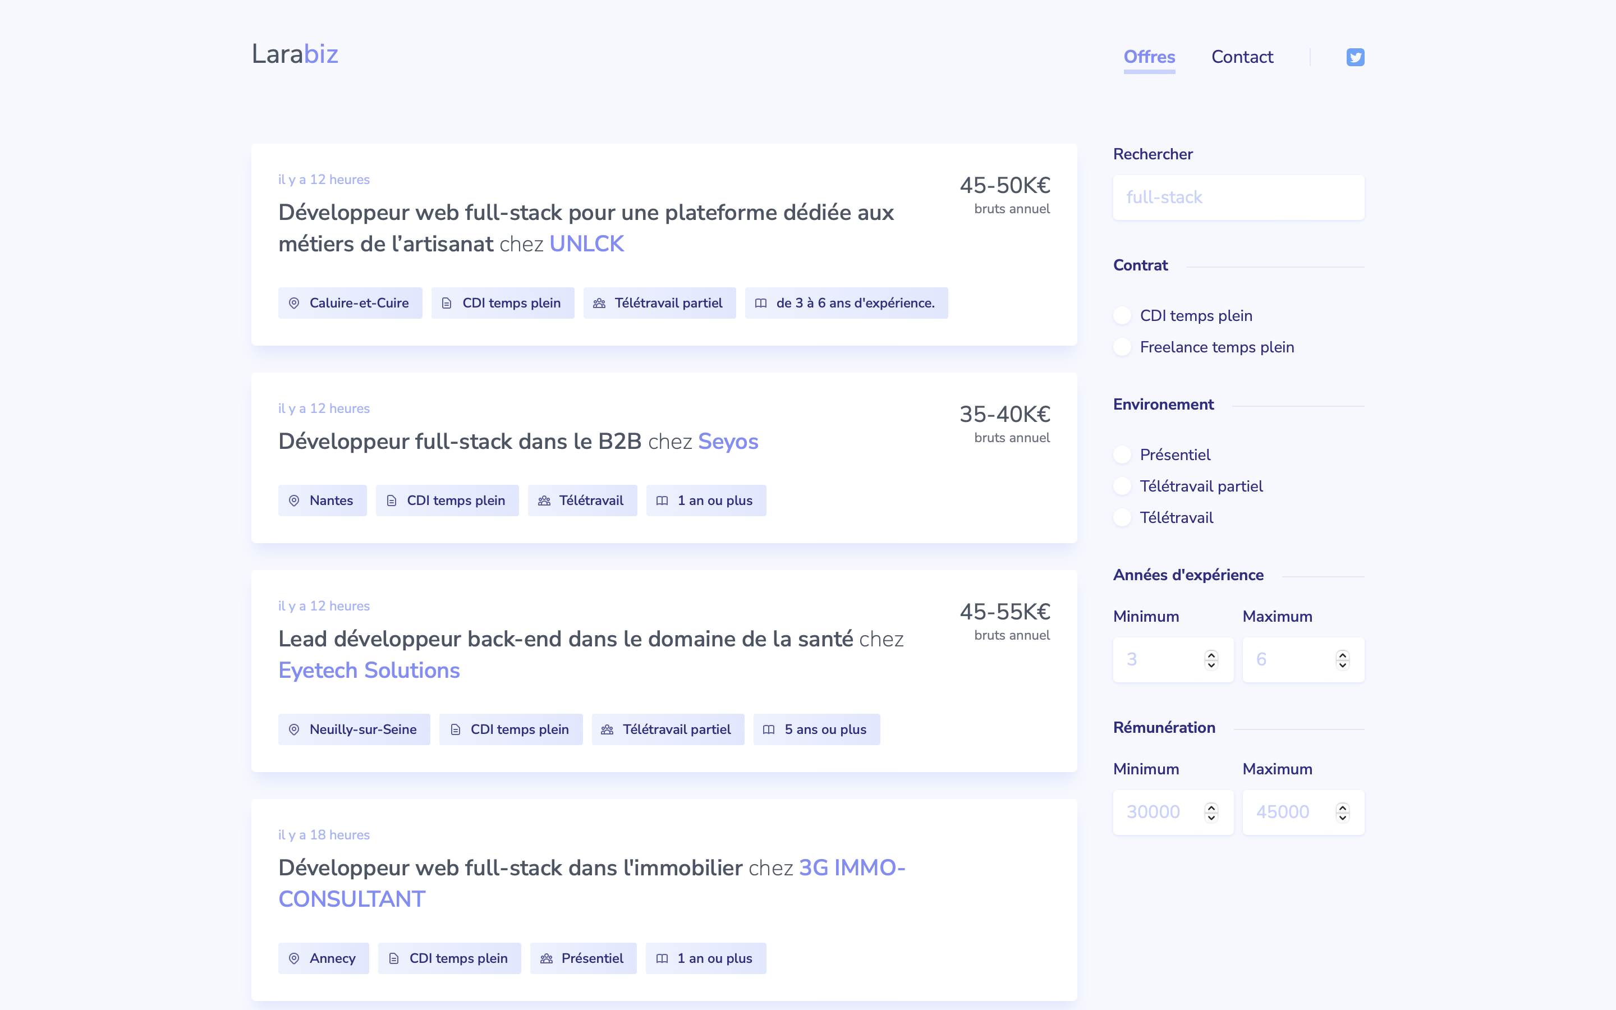Tick the Présentiel environment option
The image size is (1616, 1010).
pos(1123,455)
